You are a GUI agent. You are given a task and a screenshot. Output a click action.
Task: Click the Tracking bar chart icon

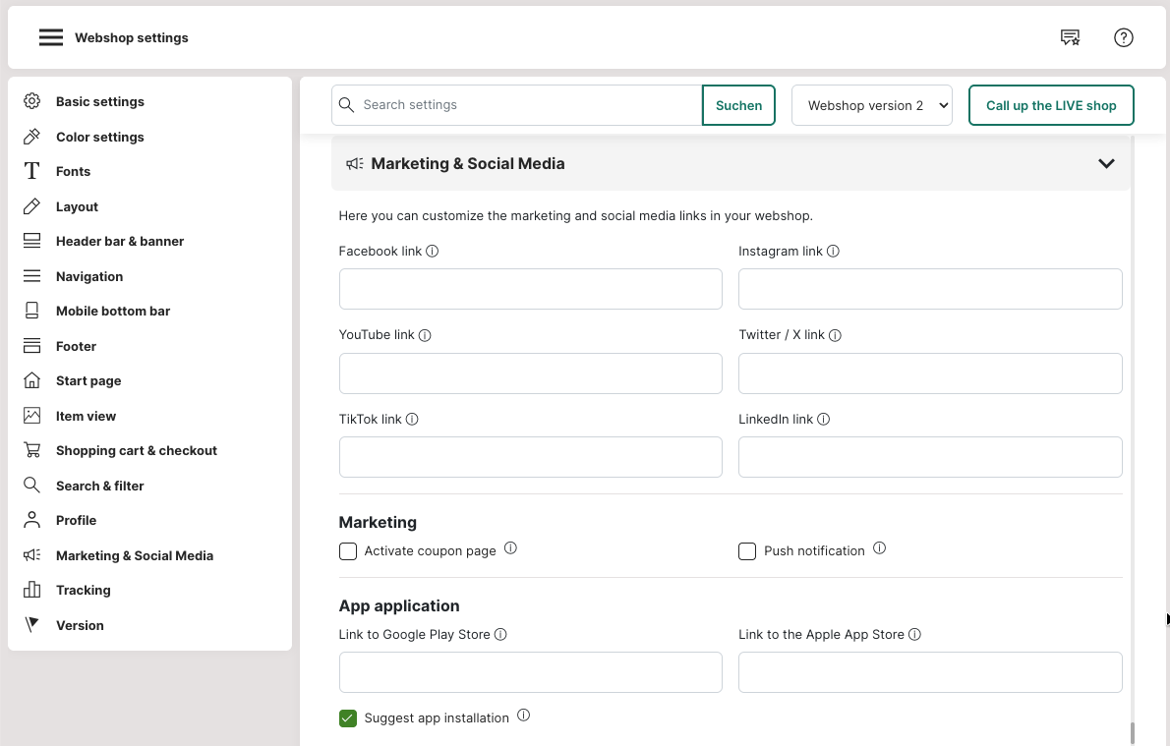click(x=32, y=590)
